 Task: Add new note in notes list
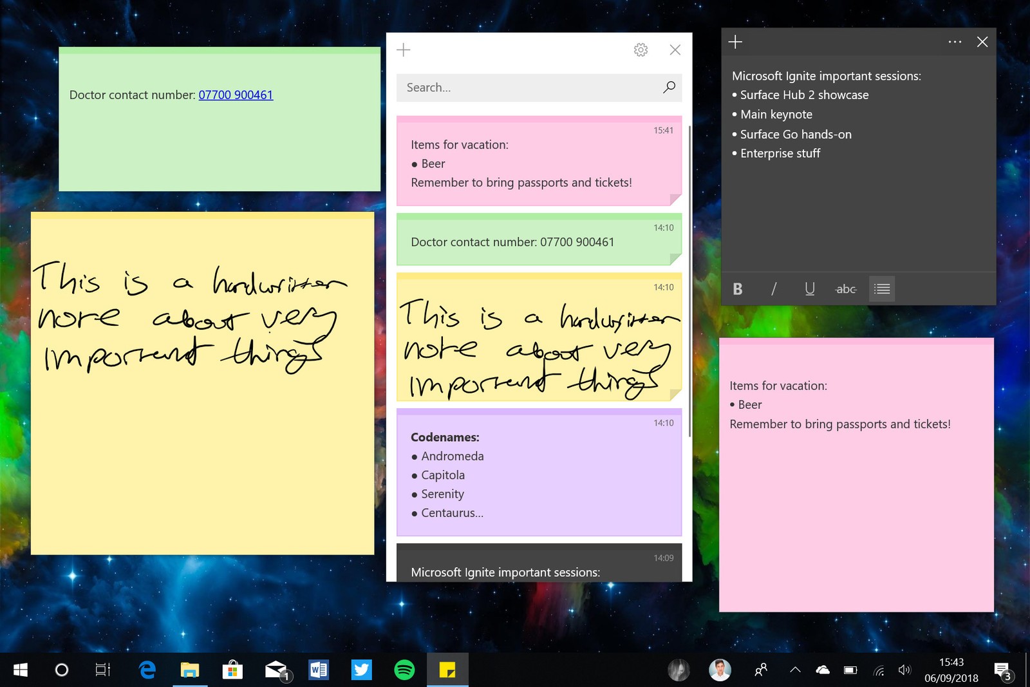pos(404,50)
